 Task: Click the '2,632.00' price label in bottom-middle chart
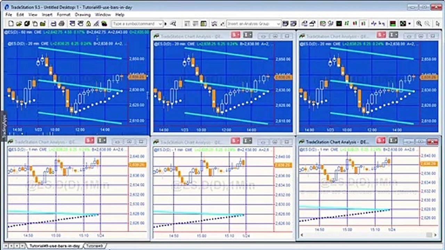point(282,195)
